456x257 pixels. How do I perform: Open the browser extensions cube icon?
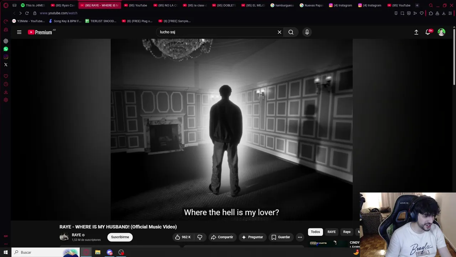[x=431, y=13]
